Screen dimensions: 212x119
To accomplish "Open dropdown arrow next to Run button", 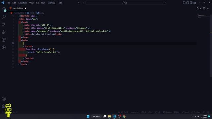I will (200, 8).
